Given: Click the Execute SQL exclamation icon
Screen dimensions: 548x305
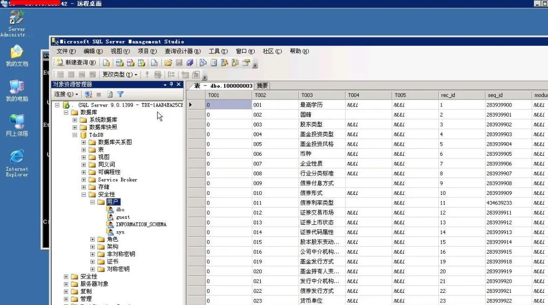Looking at the screenshot, I should (x=147, y=75).
